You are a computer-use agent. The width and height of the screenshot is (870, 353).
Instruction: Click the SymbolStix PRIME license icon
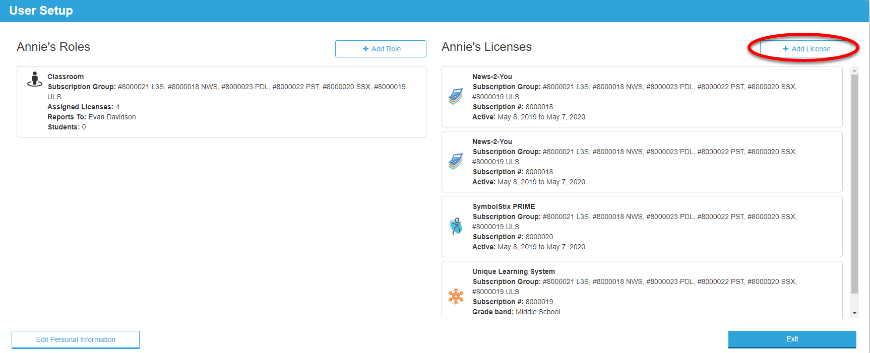456,226
